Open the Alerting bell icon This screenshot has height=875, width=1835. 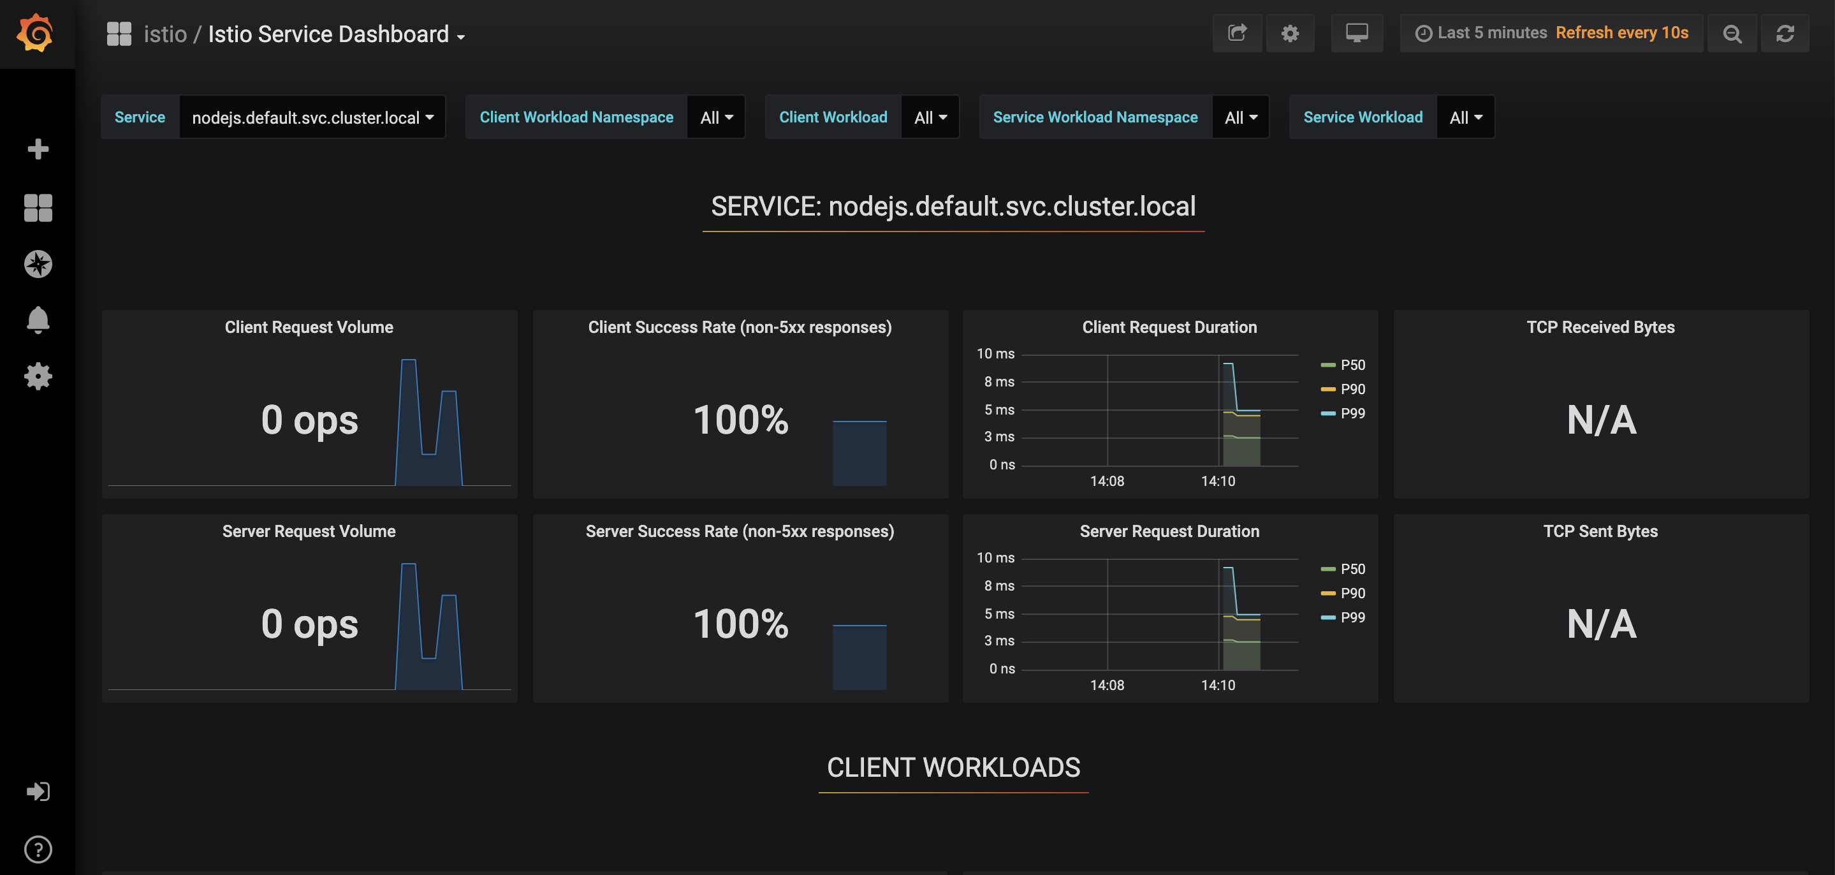[x=38, y=320]
